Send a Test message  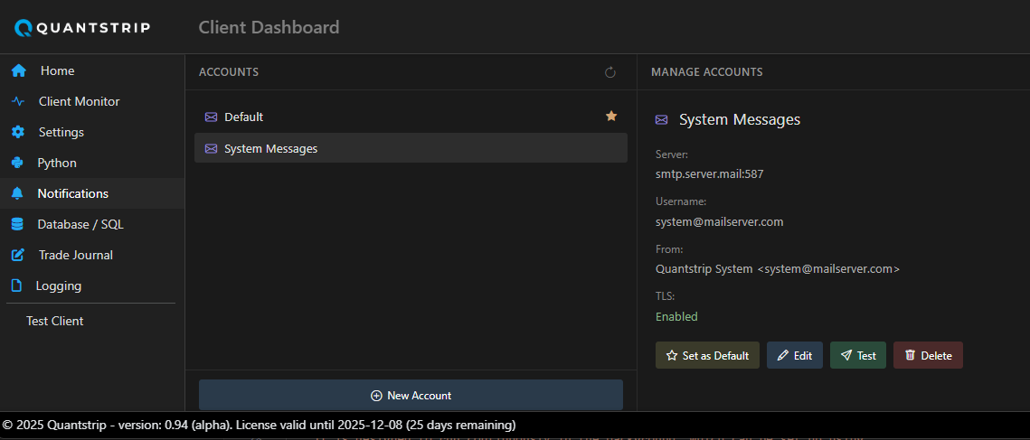point(858,355)
